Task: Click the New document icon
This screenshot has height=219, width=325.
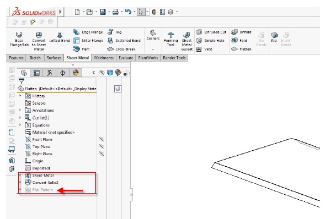Action: click(77, 12)
